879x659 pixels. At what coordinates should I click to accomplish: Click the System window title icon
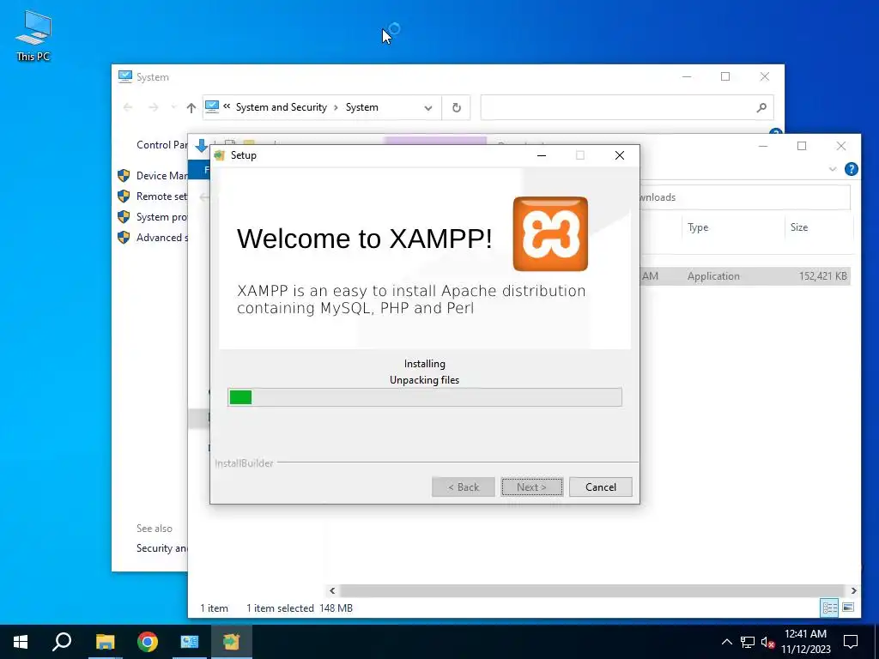point(125,76)
